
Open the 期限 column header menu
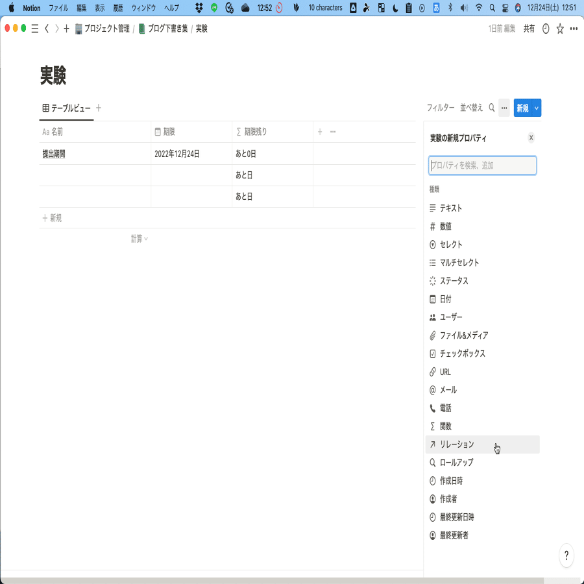[170, 131]
